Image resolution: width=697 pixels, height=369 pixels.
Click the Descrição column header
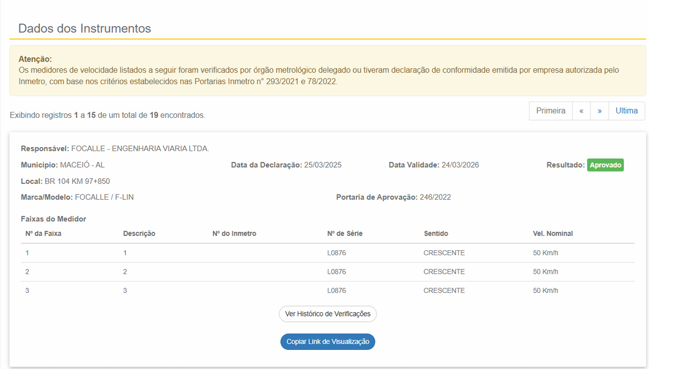(139, 233)
